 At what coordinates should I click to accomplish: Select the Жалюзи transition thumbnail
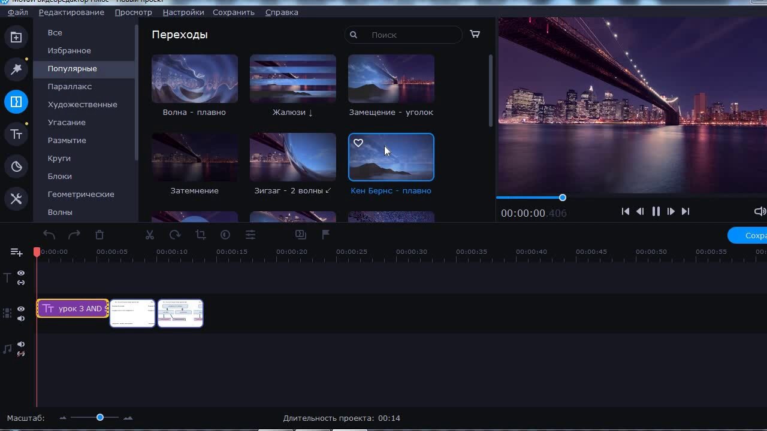click(293, 78)
